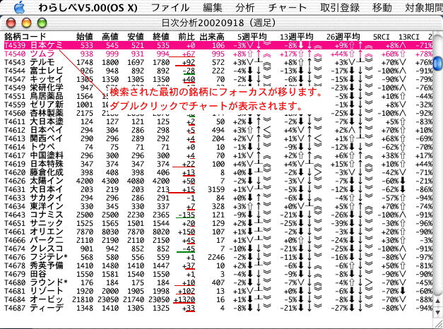Open the チャート menu
The height and width of the screenshot is (329, 443).
[288, 8]
